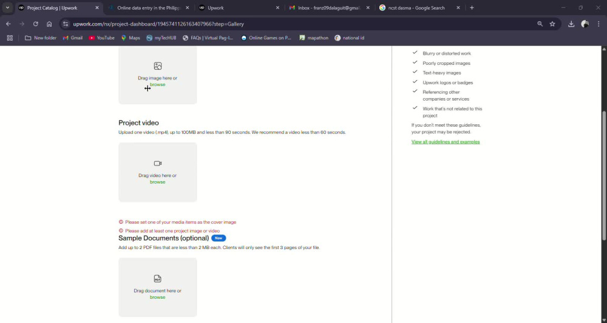The image size is (607, 323).
Task: Click 'Referencing other companies or services' guideline
Action: 446,95
